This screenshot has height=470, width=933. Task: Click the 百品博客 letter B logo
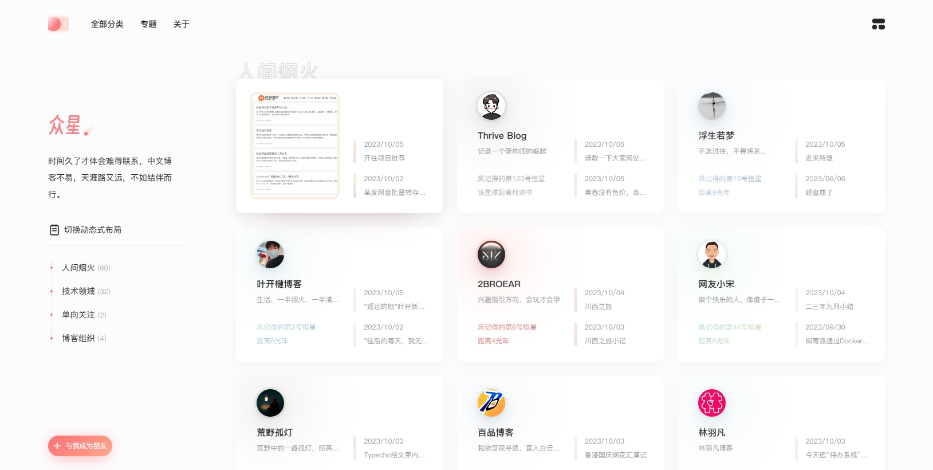[491, 403]
